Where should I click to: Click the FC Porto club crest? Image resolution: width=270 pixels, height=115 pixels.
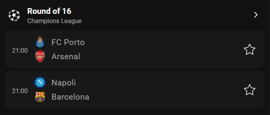[x=40, y=42]
